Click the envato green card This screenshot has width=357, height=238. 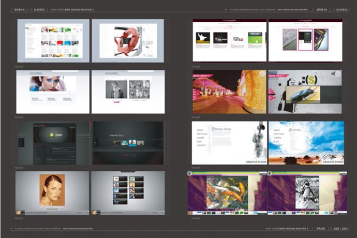pos(255,38)
